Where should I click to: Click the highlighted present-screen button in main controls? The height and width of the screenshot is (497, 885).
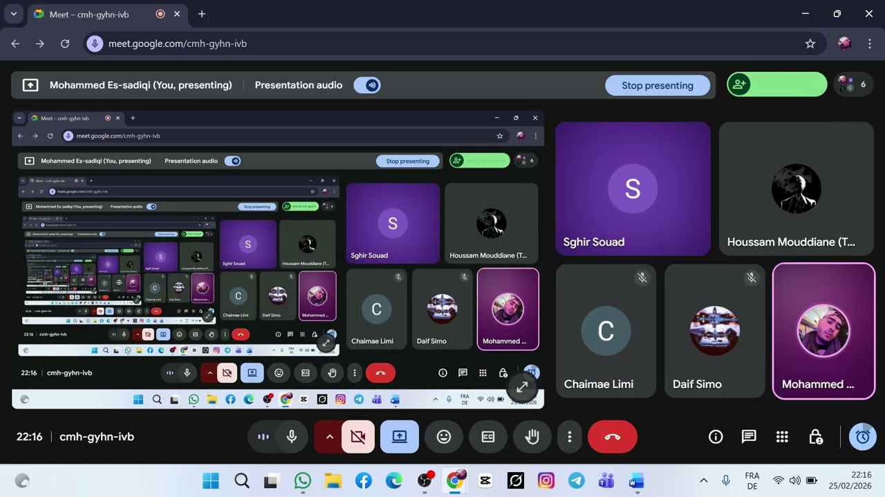(400, 437)
